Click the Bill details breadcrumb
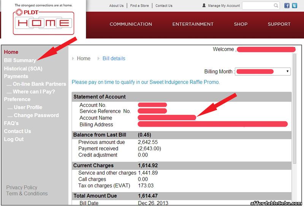This screenshot has width=304, height=207. point(114,59)
